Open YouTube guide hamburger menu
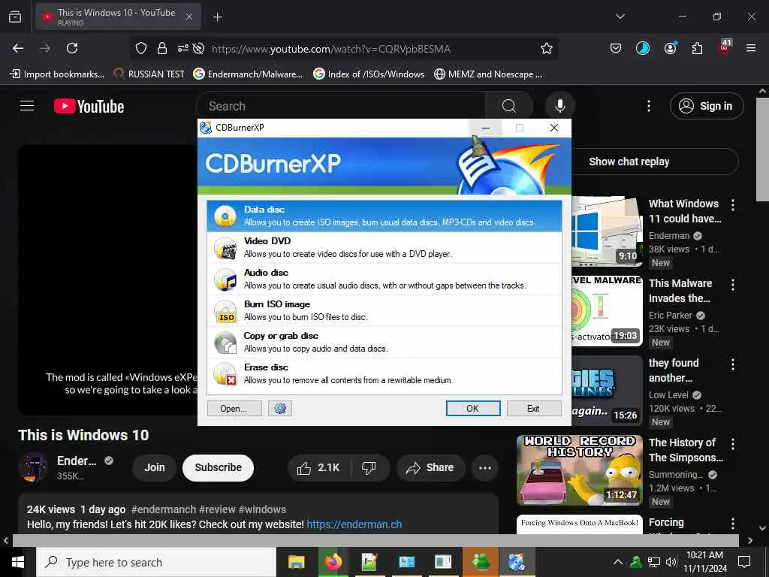This screenshot has height=577, width=769. pos(27,106)
